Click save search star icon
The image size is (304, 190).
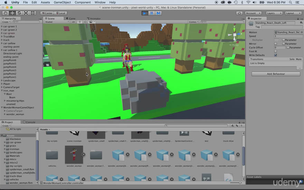pos(241,126)
